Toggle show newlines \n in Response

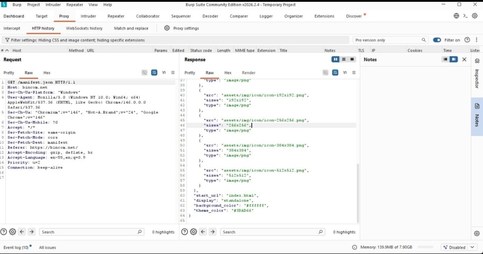coord(345,73)
